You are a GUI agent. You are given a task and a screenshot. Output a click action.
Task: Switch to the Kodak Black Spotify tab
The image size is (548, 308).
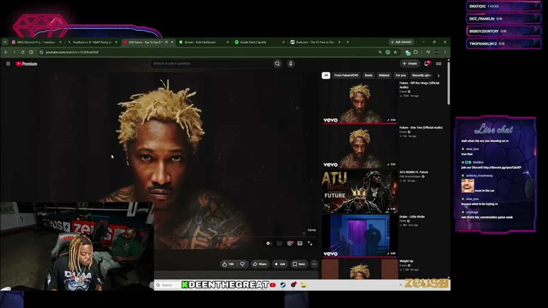[x=253, y=42]
